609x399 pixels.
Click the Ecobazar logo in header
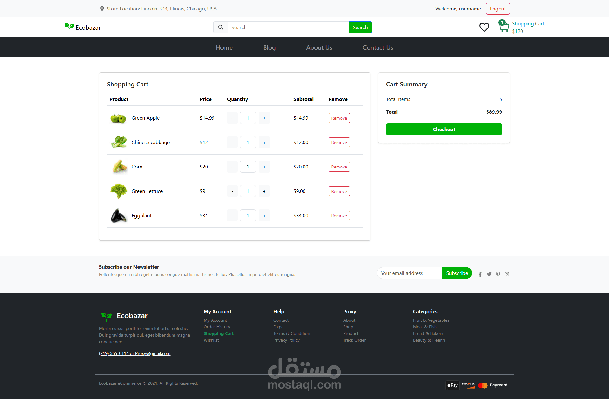83,27
